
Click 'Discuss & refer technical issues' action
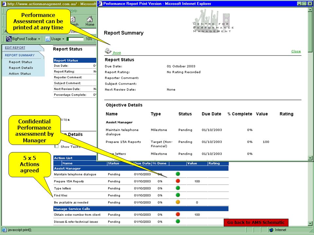pos(76,222)
